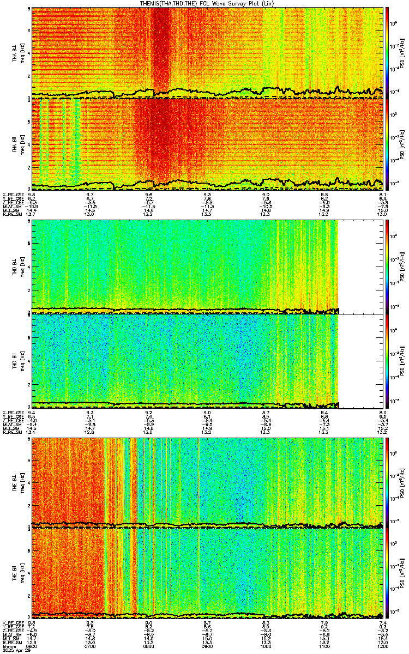
Task: Click the PSD color bar beside THD BL
Action: click(x=387, y=266)
